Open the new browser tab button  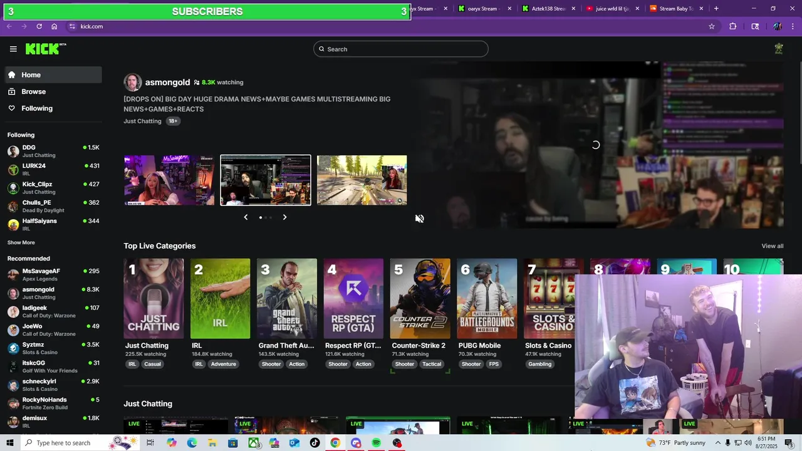(716, 9)
